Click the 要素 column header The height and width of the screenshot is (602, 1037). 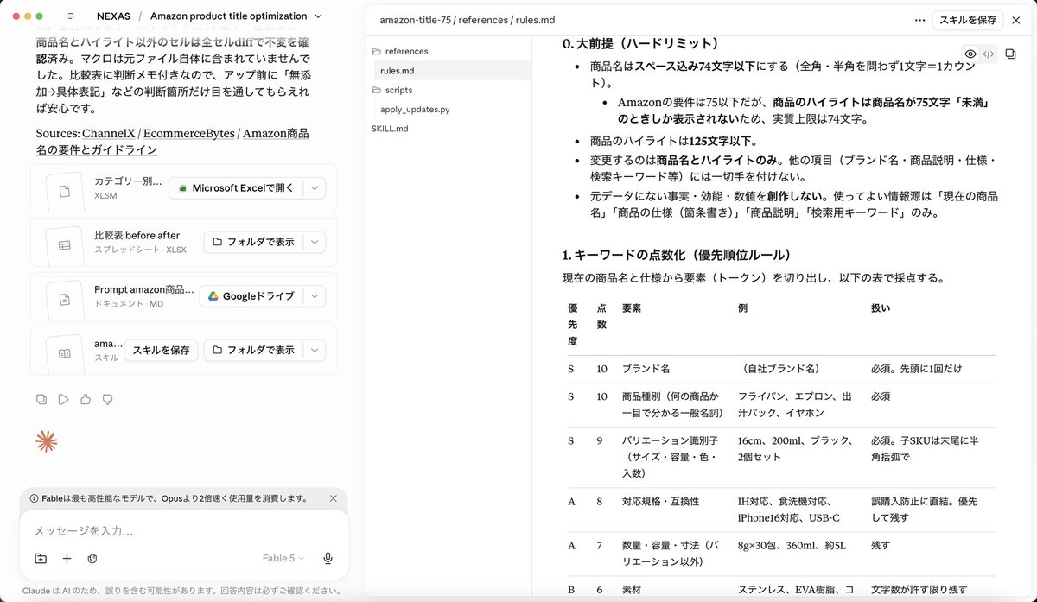pyautogui.click(x=632, y=307)
